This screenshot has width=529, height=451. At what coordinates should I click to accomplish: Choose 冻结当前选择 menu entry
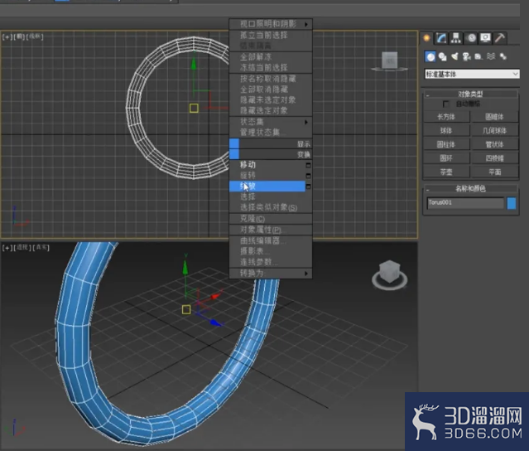coord(271,67)
